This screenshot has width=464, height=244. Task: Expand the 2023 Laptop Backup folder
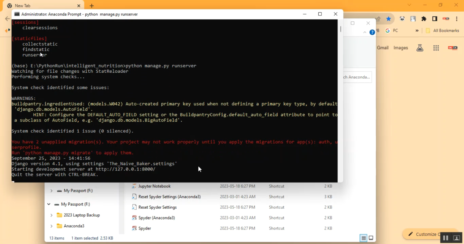point(51,215)
